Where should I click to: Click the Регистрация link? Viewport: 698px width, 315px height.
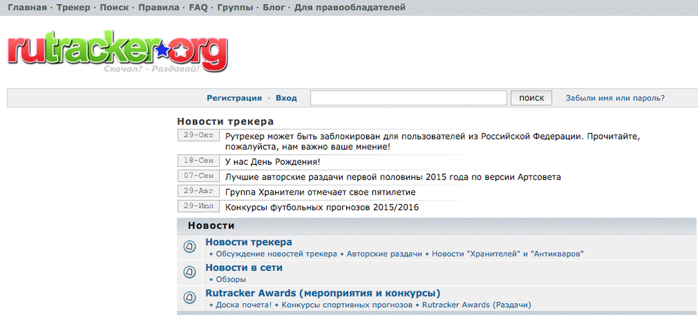coord(234,98)
